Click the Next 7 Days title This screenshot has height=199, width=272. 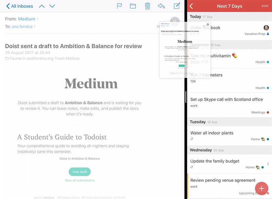(x=230, y=6)
